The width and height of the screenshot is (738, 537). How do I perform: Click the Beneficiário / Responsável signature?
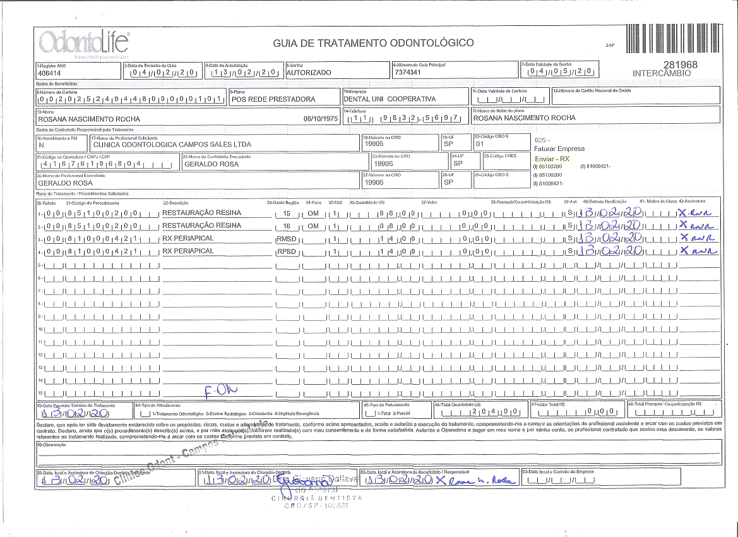475,480
